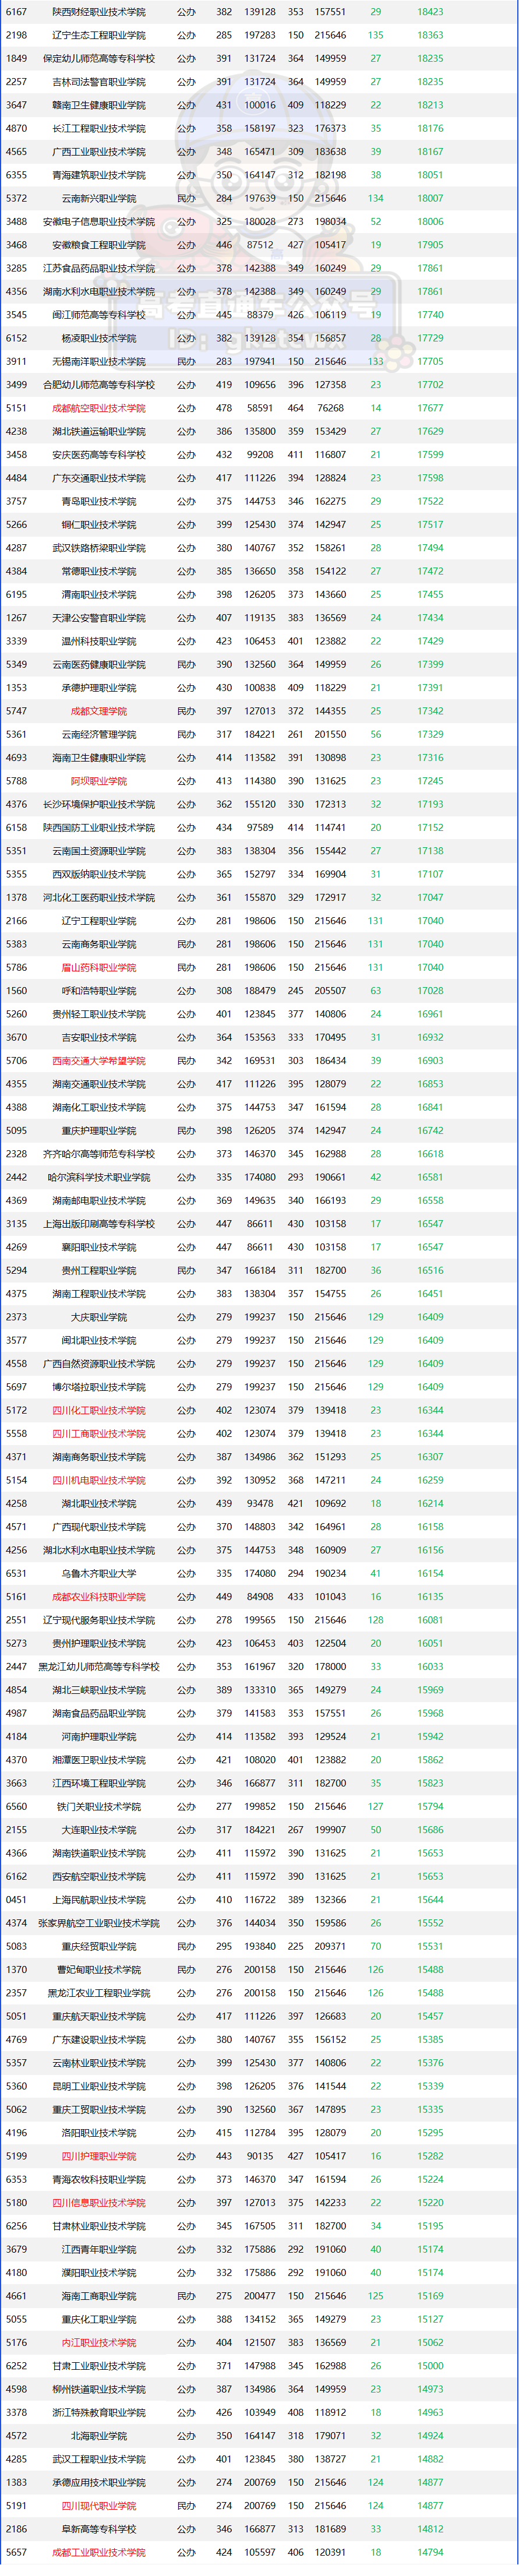Click the school code 4870
Viewport: 519px width, 2565px height.
point(16,128)
